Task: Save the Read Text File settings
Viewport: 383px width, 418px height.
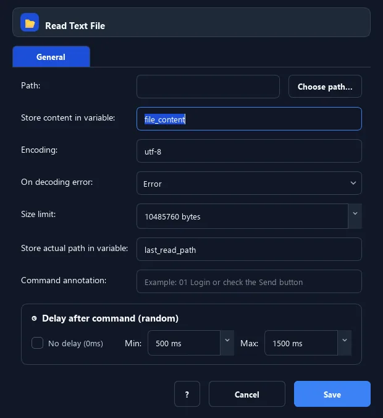Action: click(x=332, y=394)
